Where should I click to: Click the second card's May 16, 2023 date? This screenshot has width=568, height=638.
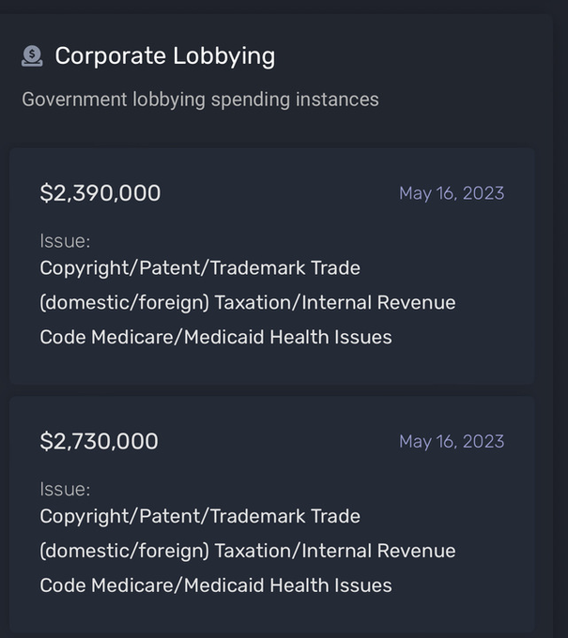pyautogui.click(x=452, y=442)
